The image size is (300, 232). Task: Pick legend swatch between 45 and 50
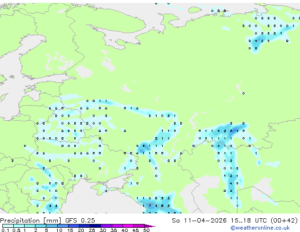(139, 226)
